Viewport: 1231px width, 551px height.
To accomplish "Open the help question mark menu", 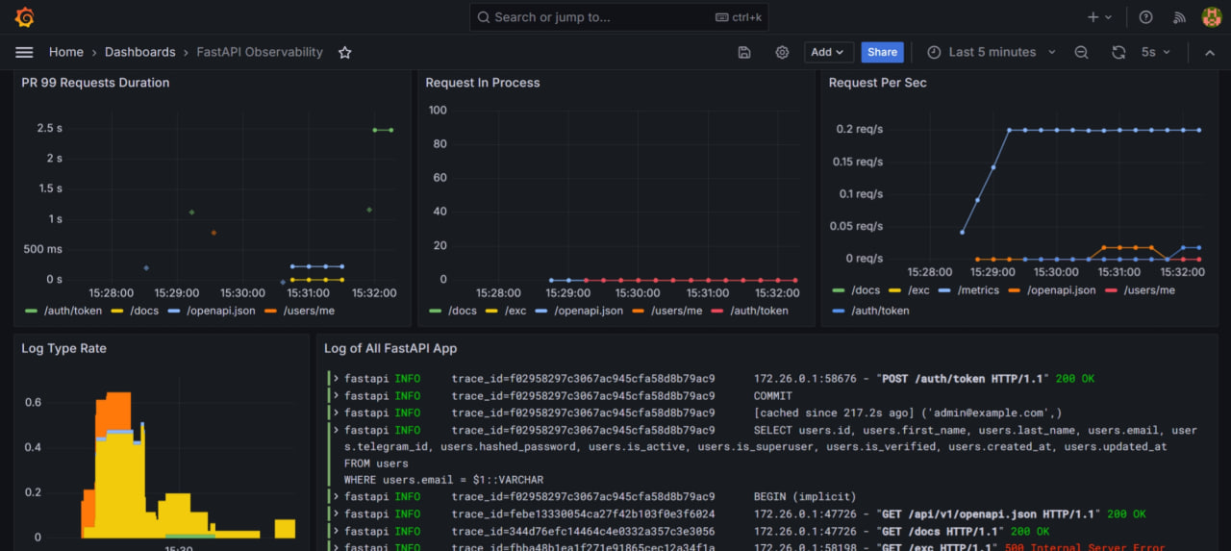I will pyautogui.click(x=1145, y=17).
